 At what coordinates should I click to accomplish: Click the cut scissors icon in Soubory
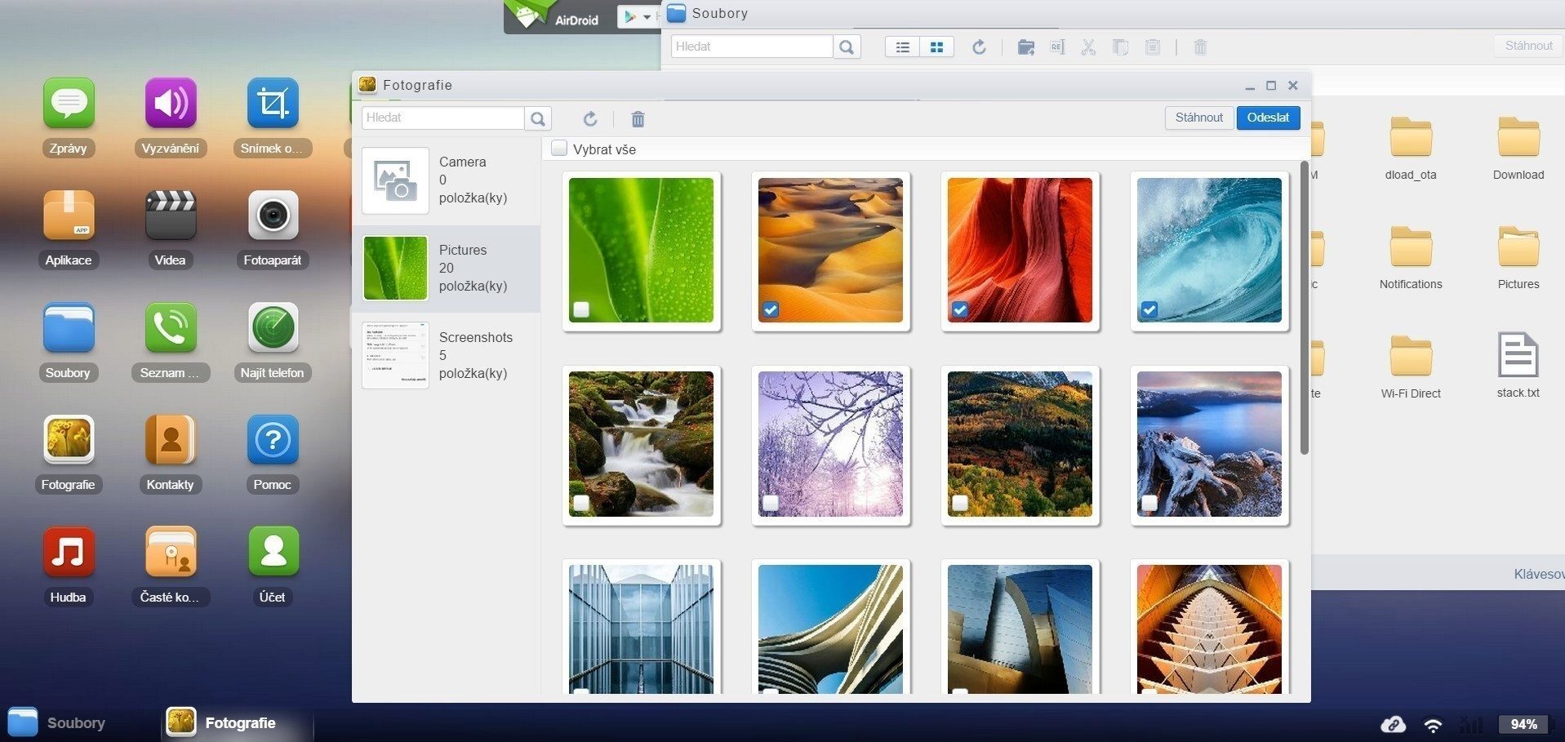pyautogui.click(x=1088, y=47)
